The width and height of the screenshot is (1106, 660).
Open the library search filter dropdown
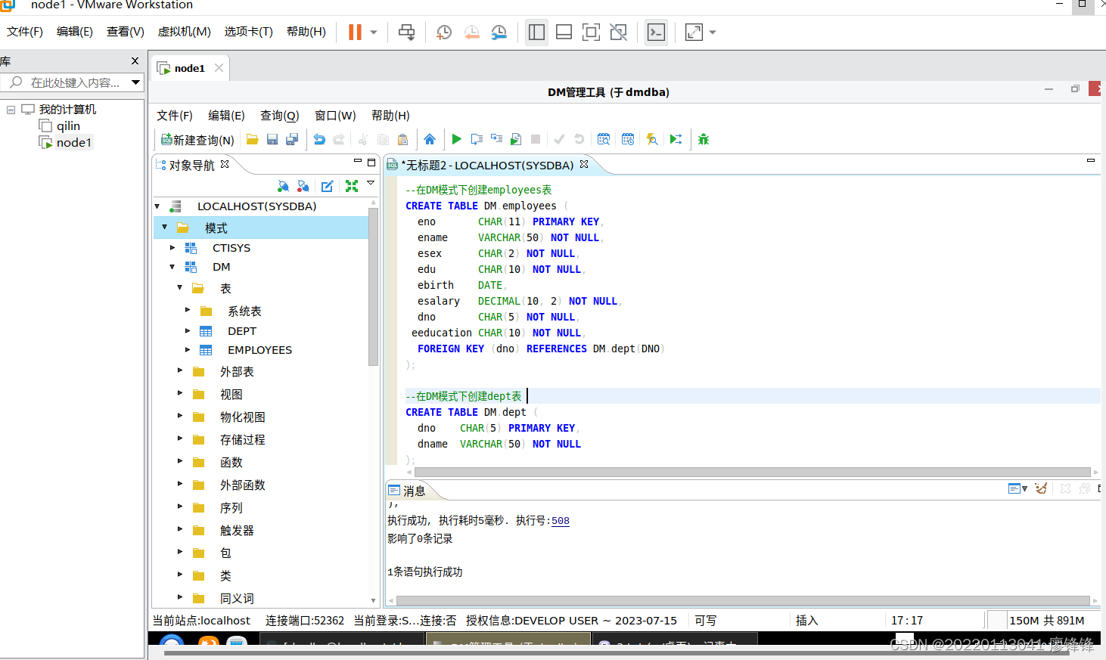pyautogui.click(x=135, y=82)
